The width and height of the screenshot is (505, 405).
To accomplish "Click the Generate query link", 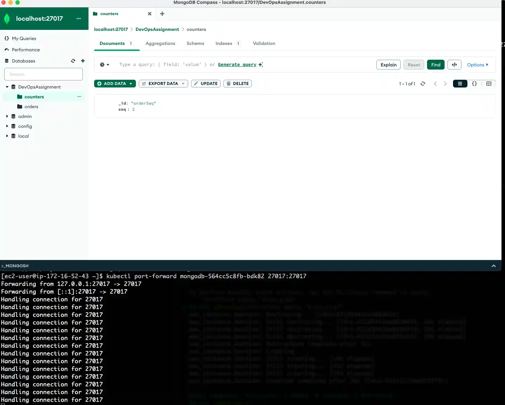I will tap(237, 65).
